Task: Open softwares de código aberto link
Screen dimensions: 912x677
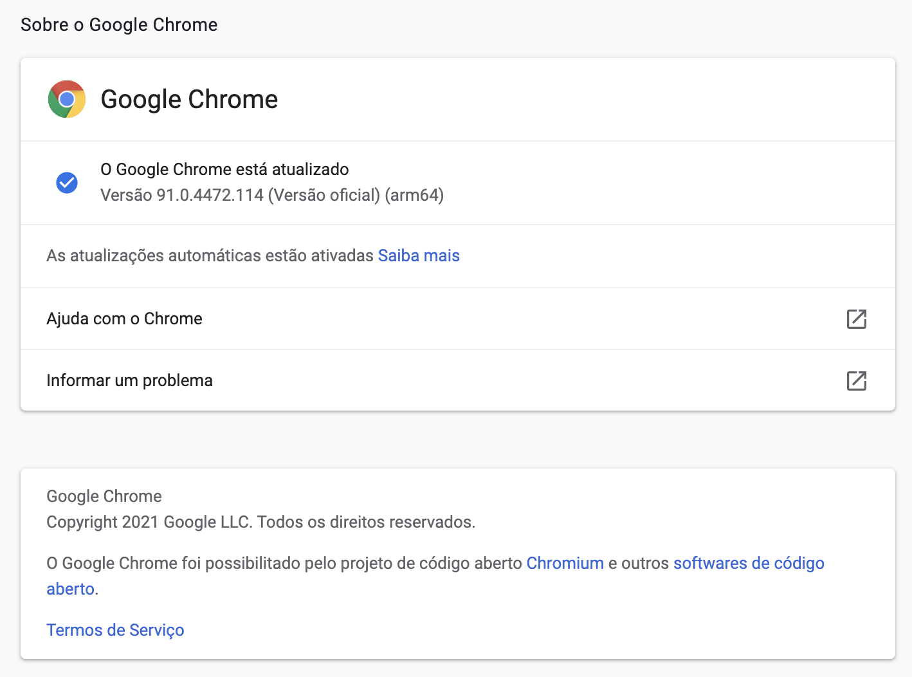Action: pyautogui.click(x=749, y=563)
